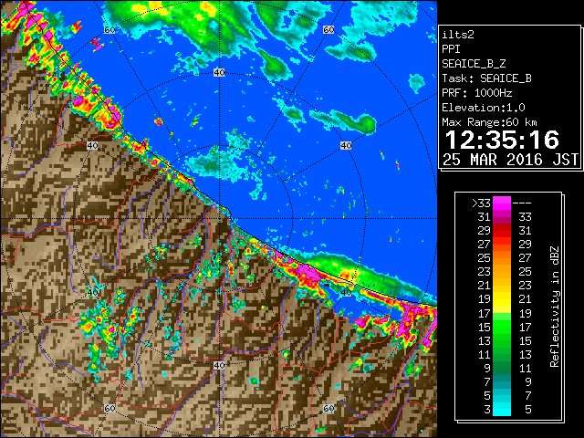This screenshot has width=584, height=438.
Task: Select the 'Task: SEAICE_B' line
Action: coord(486,78)
